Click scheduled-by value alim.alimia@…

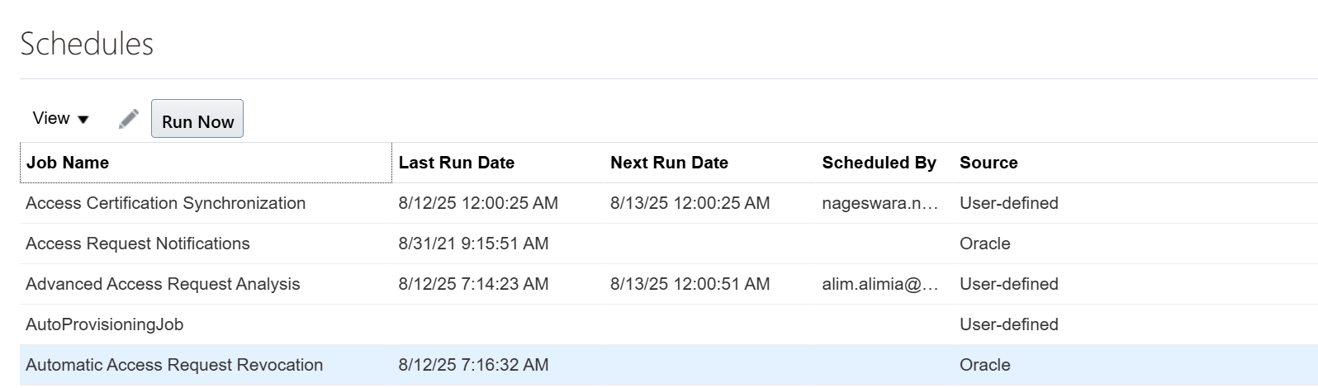pos(880,284)
